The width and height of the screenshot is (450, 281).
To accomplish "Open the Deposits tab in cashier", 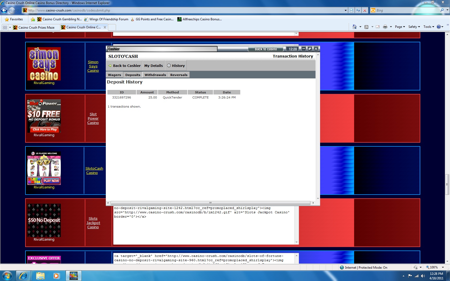I will [x=133, y=75].
